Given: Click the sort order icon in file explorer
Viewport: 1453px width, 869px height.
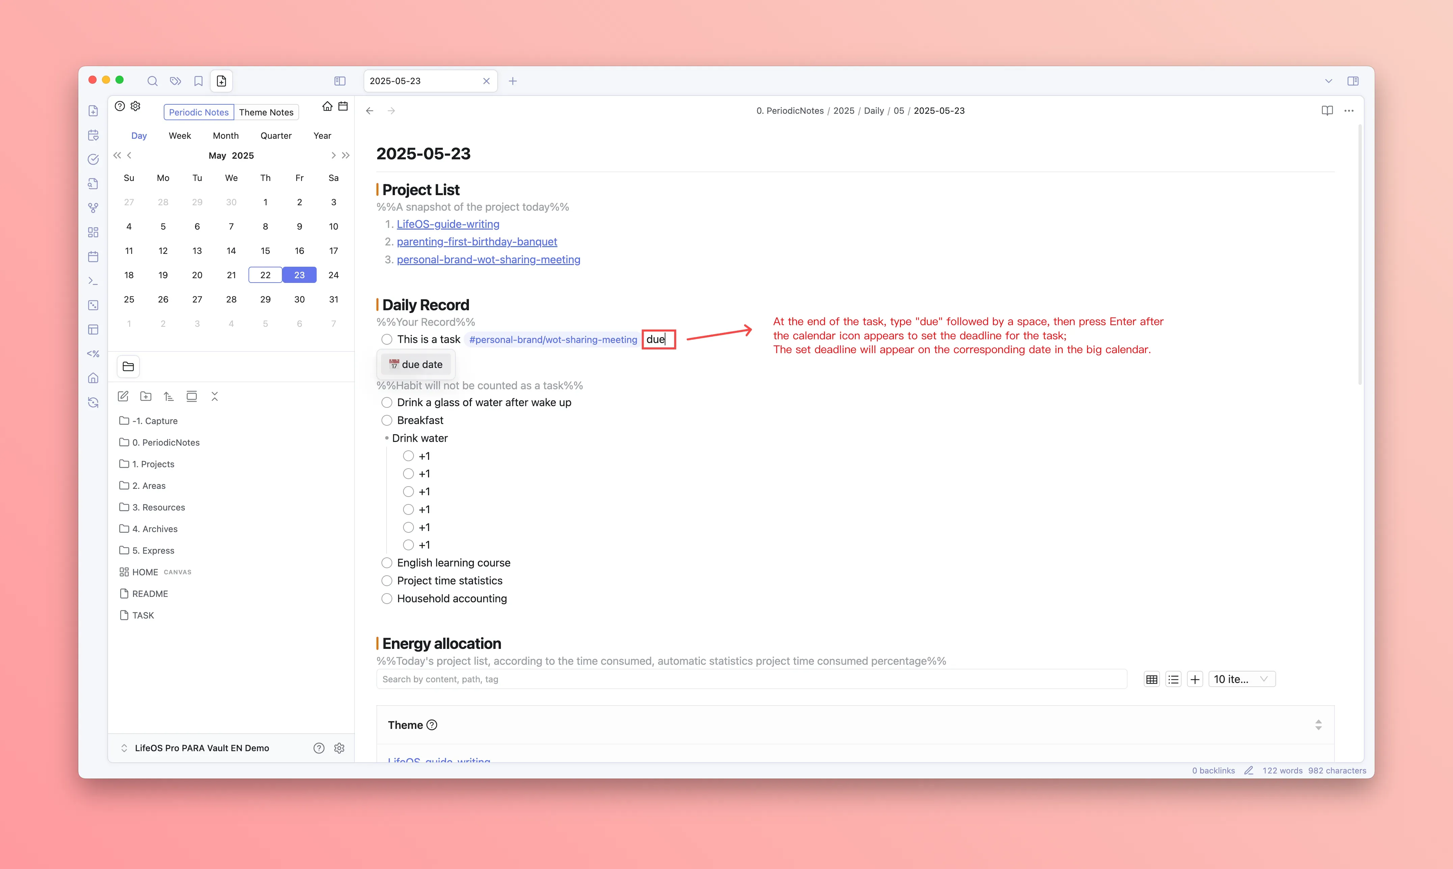Looking at the screenshot, I should coord(168,396).
